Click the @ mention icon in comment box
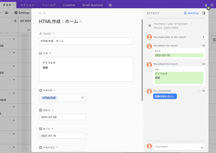Image resolution: width=216 pixels, height=153 pixels. [202, 148]
